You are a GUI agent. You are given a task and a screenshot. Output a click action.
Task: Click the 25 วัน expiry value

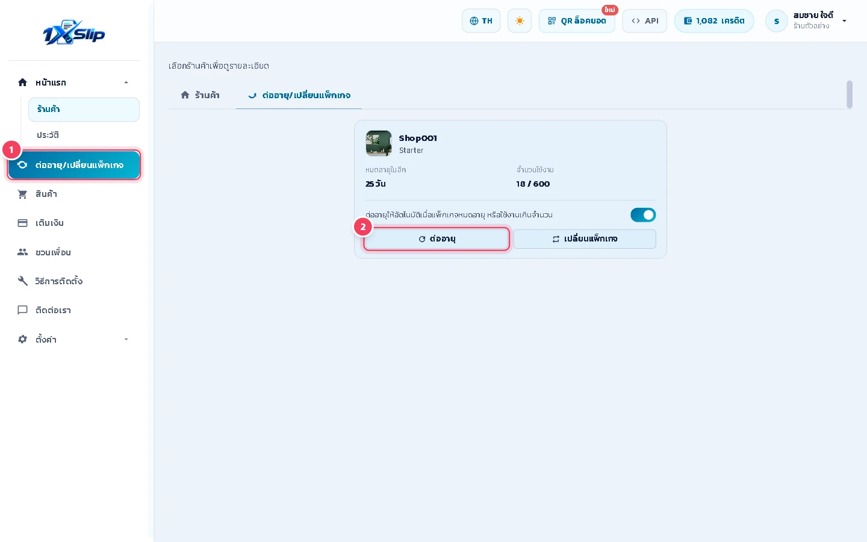(x=376, y=184)
